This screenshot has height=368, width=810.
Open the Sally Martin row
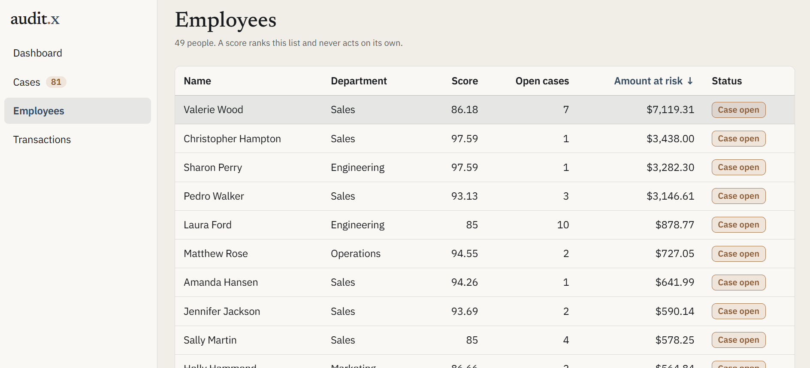tap(485, 340)
